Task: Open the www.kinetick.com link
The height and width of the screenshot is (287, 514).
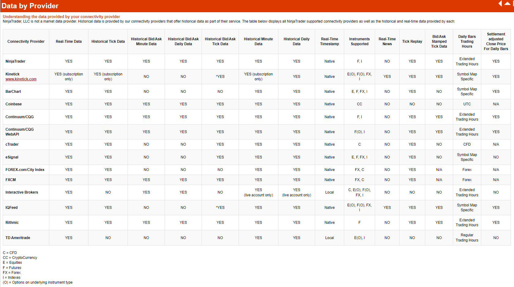Action: click(21, 79)
